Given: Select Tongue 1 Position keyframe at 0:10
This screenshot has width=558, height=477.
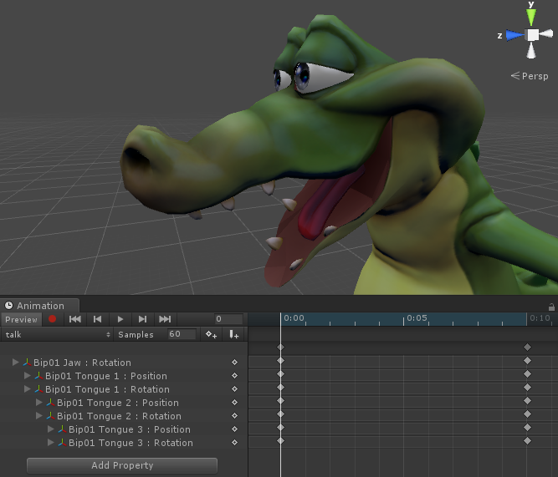Looking at the screenshot, I should (x=527, y=374).
